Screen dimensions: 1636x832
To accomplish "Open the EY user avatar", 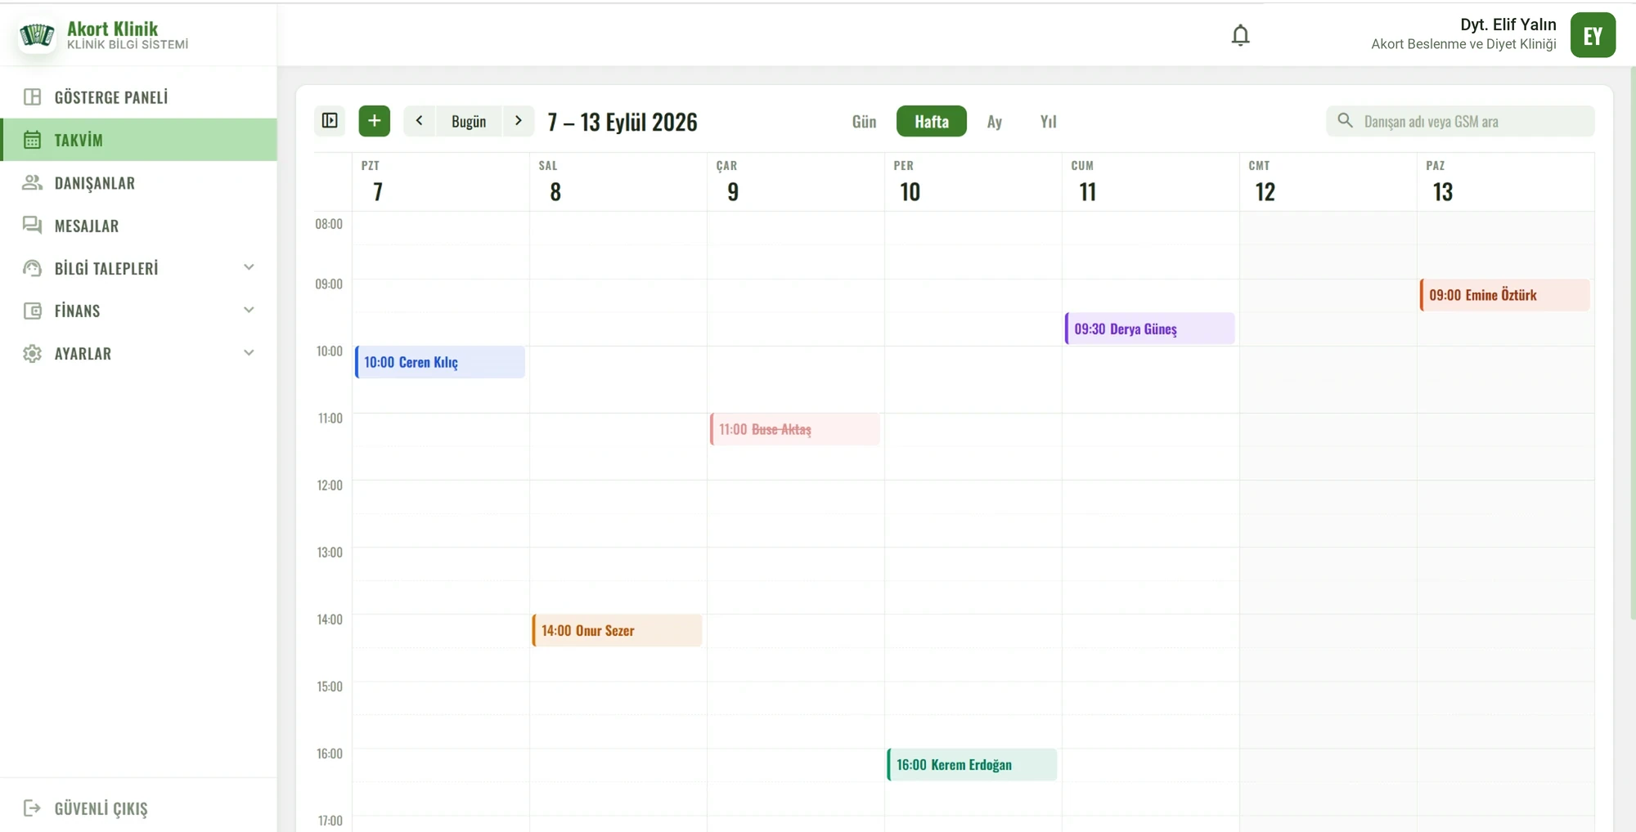I will tap(1593, 35).
